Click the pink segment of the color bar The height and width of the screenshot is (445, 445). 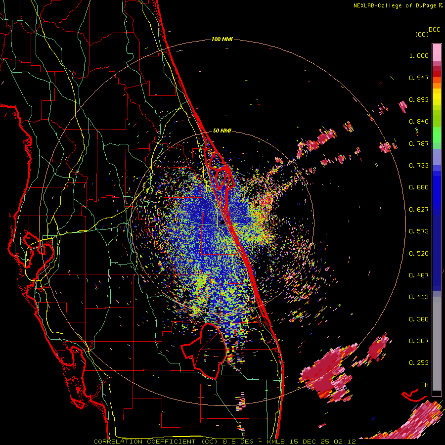(437, 52)
